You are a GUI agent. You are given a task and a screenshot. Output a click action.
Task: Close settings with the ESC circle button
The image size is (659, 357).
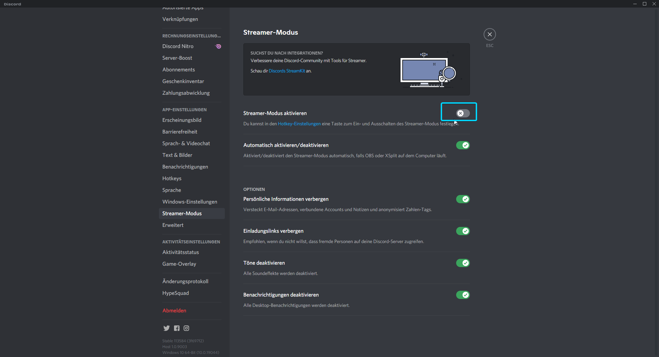coord(489,34)
